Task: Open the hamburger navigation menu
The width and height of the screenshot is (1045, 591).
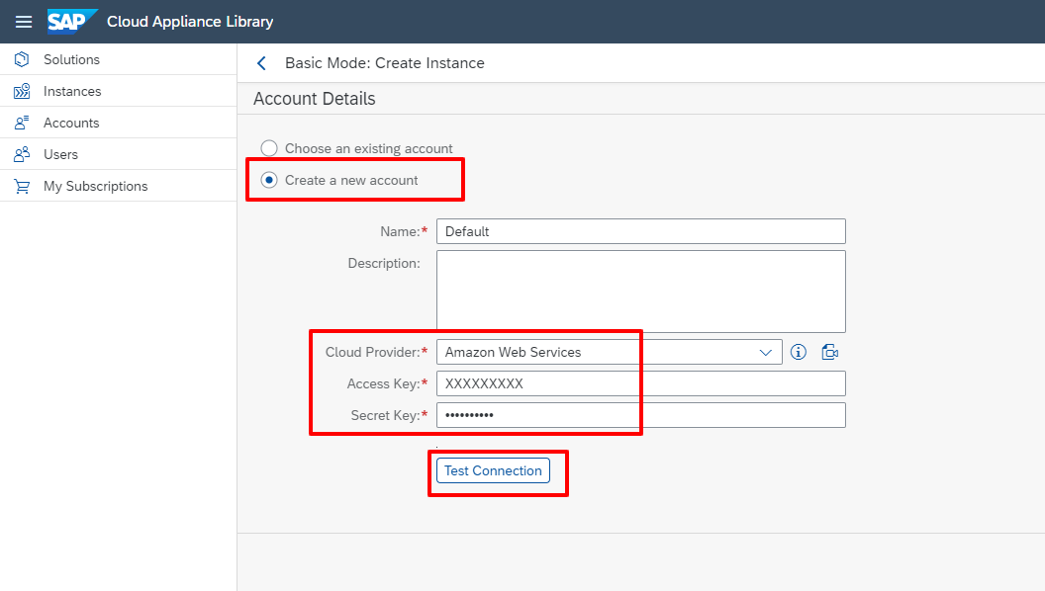Action: click(24, 22)
